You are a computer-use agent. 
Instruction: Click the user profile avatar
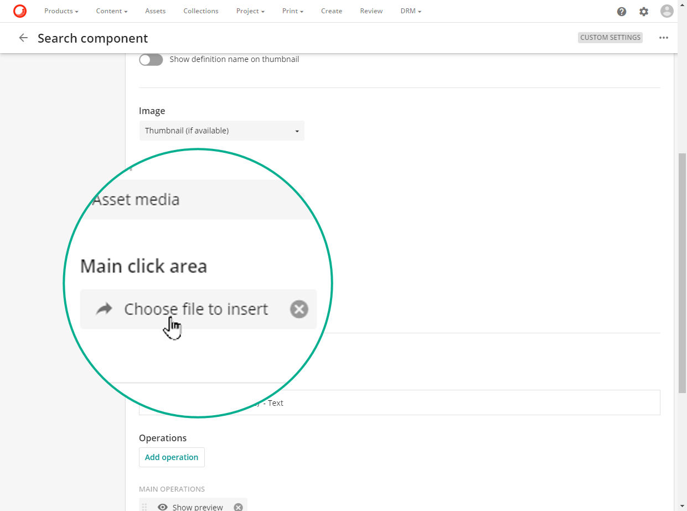[667, 11]
